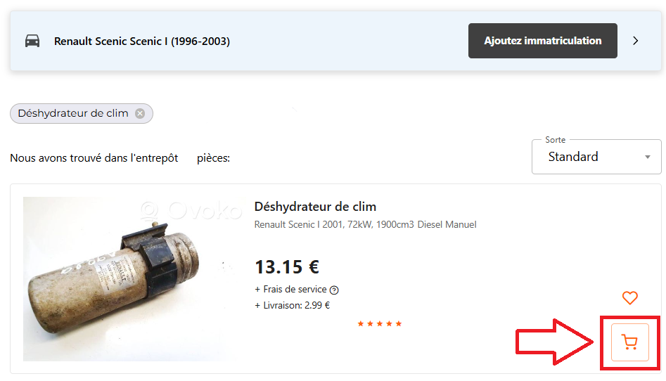Click the sort dropdown arrow

coord(647,157)
